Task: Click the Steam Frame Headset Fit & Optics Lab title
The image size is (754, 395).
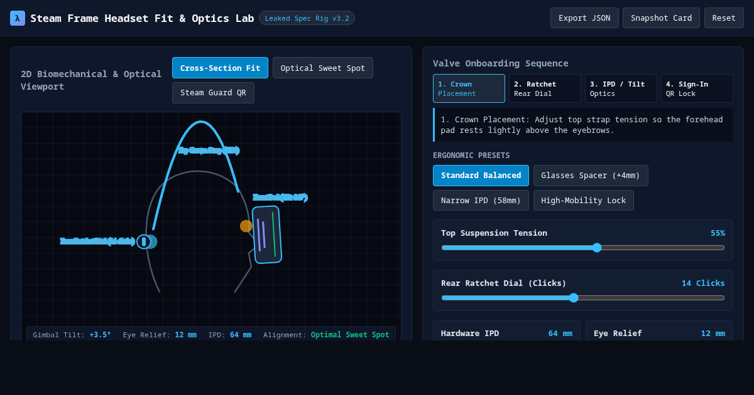Action: click(142, 18)
